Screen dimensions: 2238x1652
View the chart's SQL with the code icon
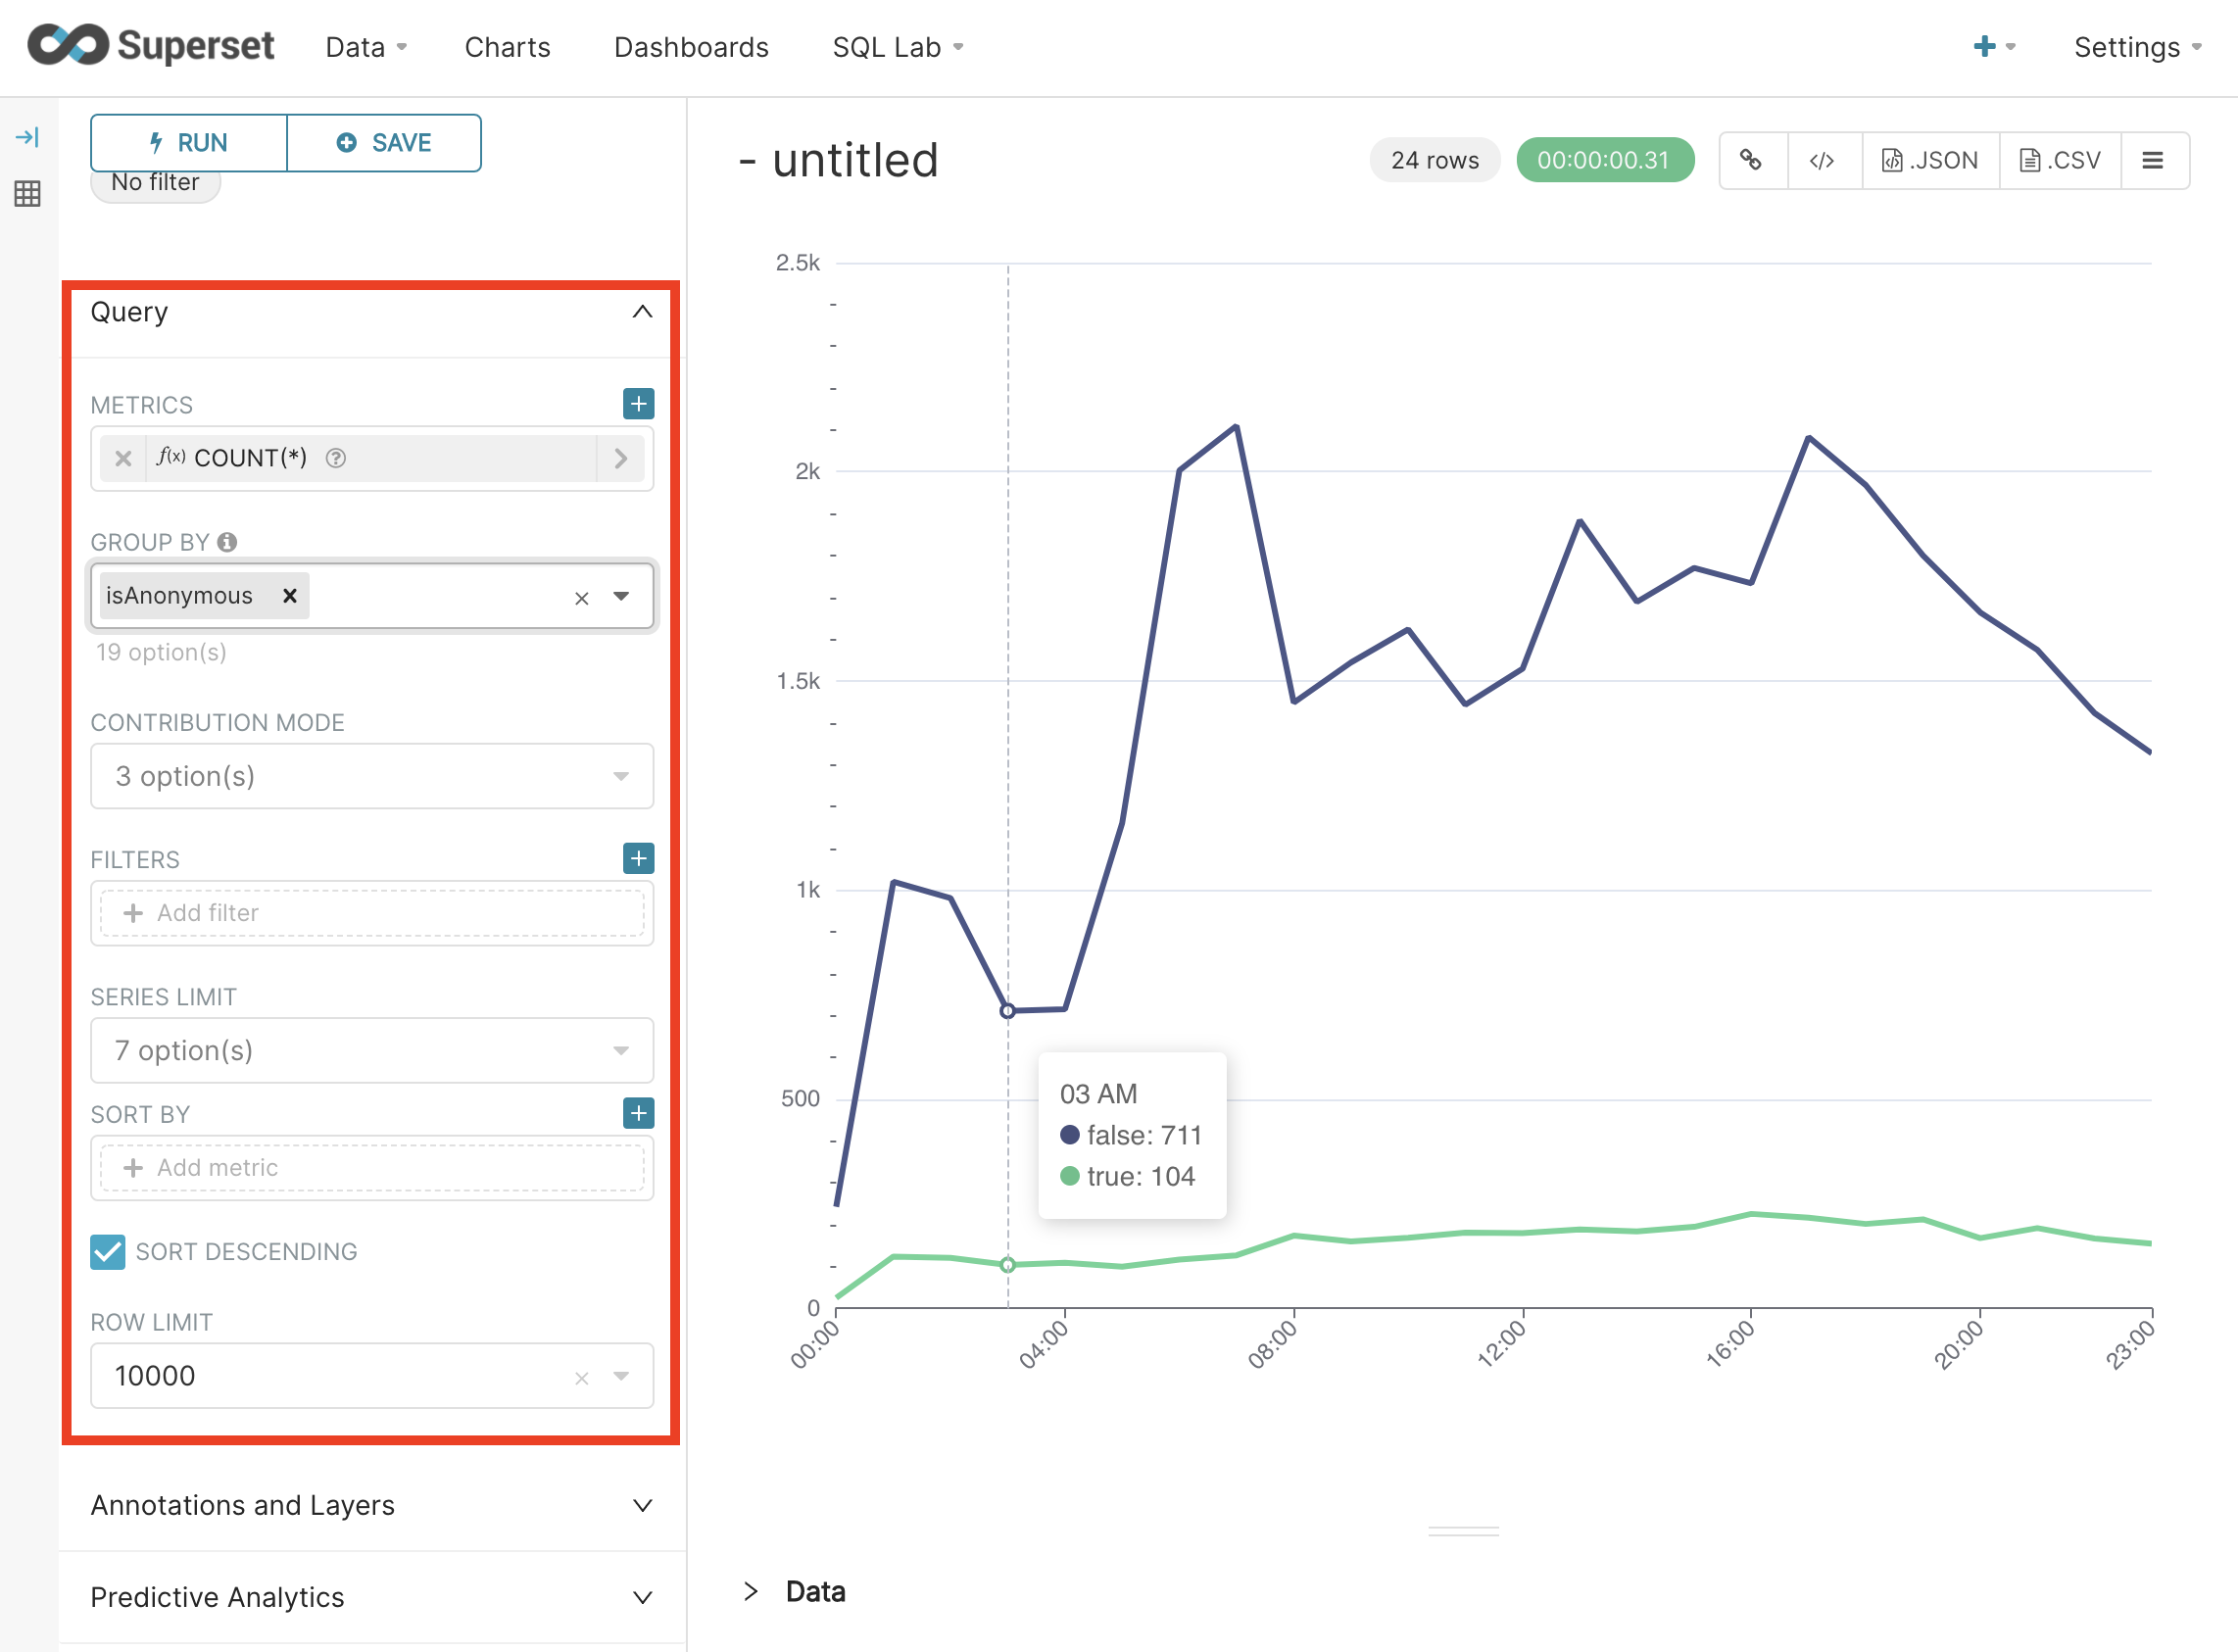pos(1823,159)
